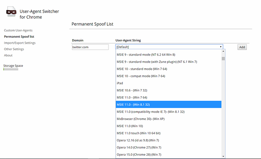This screenshot has width=261, height=159.
Task: Choose highlighted MSIE 11.0 (Win 8.1 32)
Action: point(169,105)
